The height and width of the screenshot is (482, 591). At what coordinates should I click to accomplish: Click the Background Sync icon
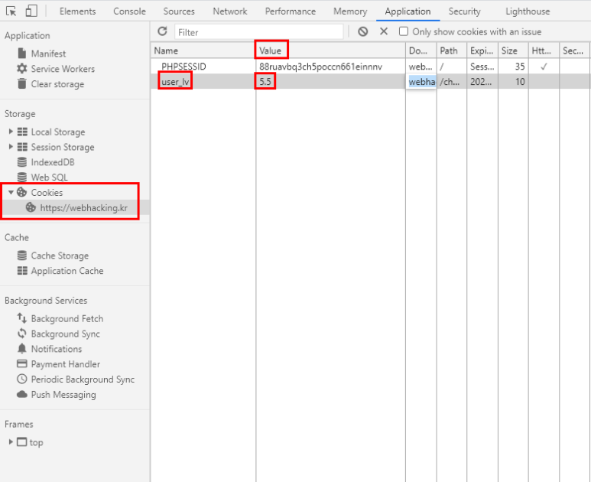tap(22, 334)
